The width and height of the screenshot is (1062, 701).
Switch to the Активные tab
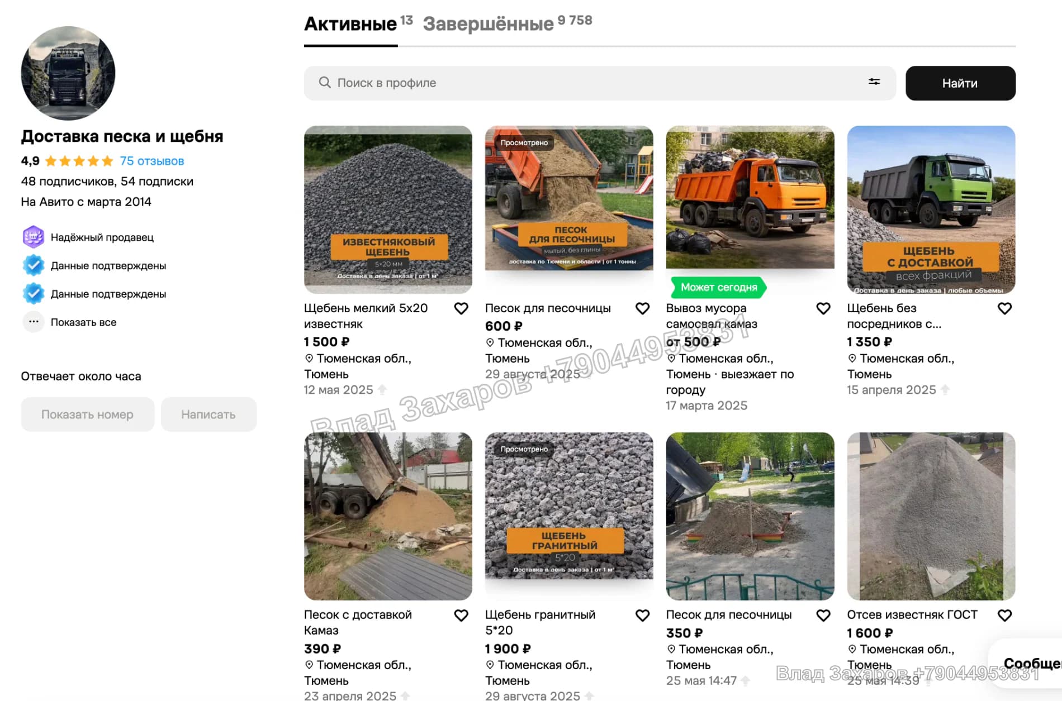pyautogui.click(x=350, y=24)
